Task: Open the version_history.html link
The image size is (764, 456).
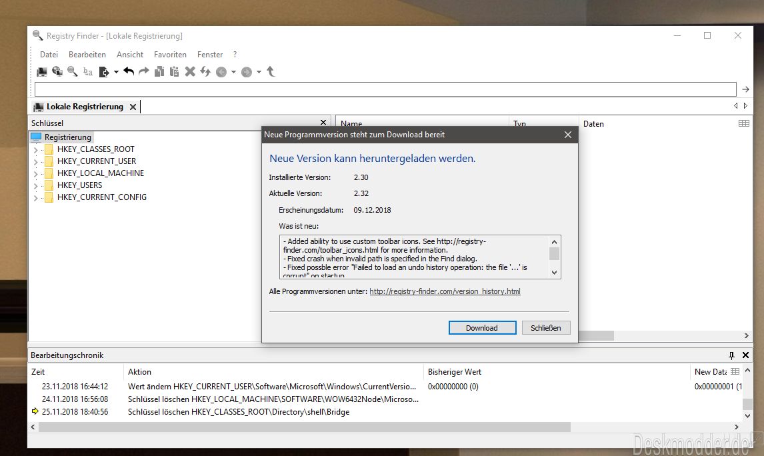Action: 445,291
